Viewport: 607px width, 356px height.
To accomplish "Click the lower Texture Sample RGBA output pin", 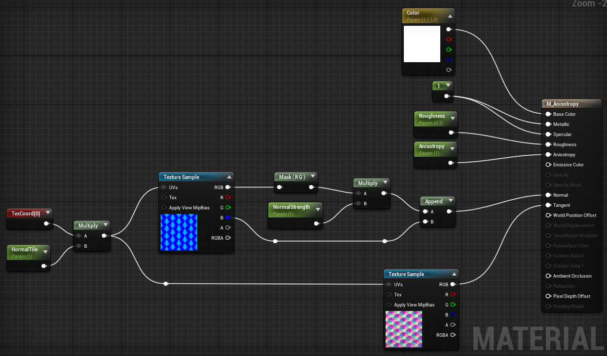I will [453, 335].
